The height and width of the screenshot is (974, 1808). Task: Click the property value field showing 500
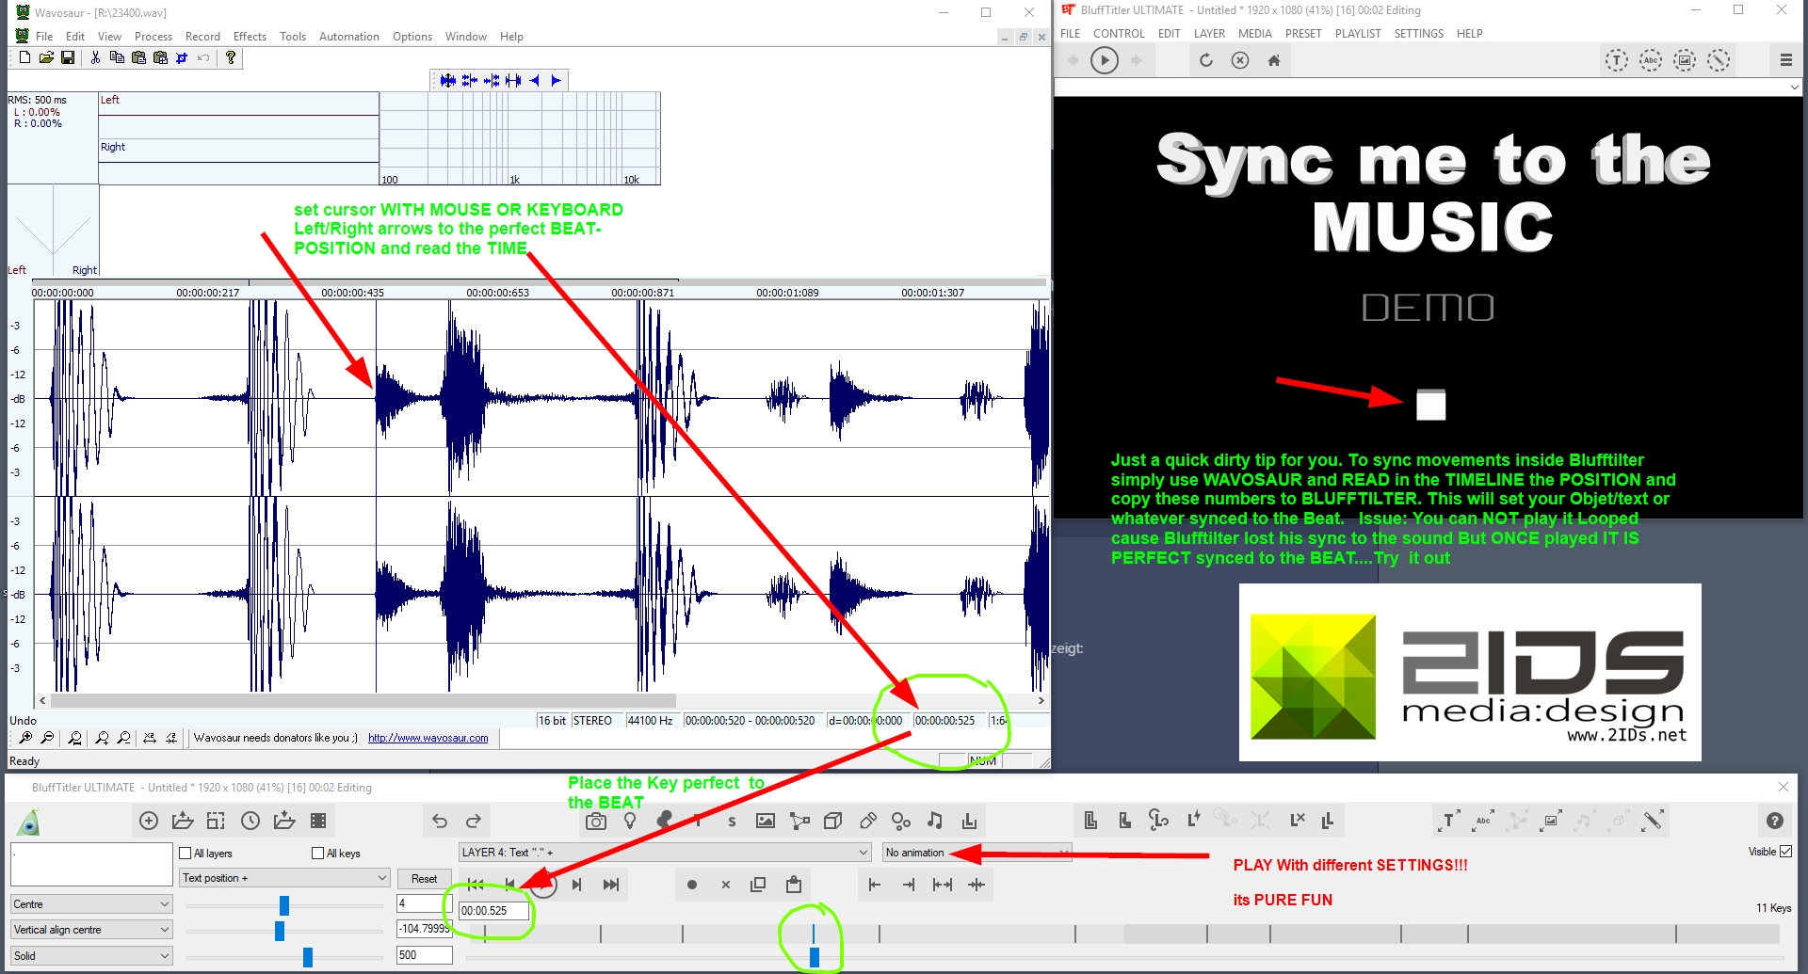425,954
